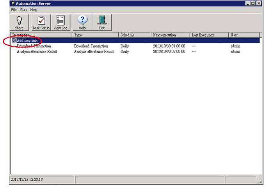Open the View Log toolbar button

pyautogui.click(x=60, y=23)
